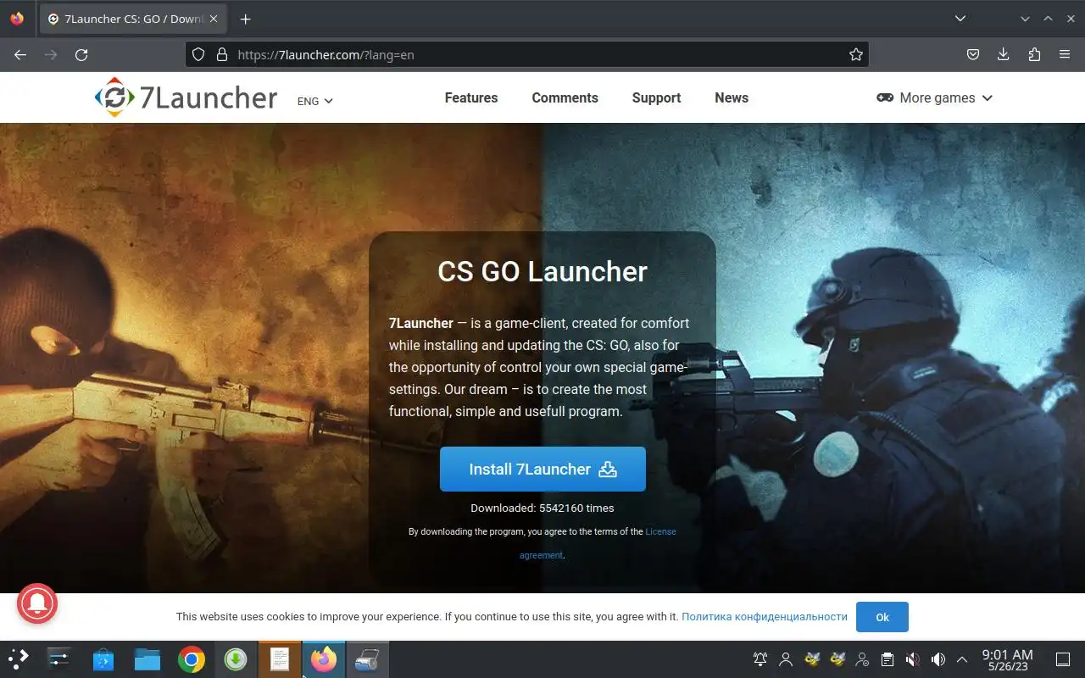Open the News page

[732, 97]
